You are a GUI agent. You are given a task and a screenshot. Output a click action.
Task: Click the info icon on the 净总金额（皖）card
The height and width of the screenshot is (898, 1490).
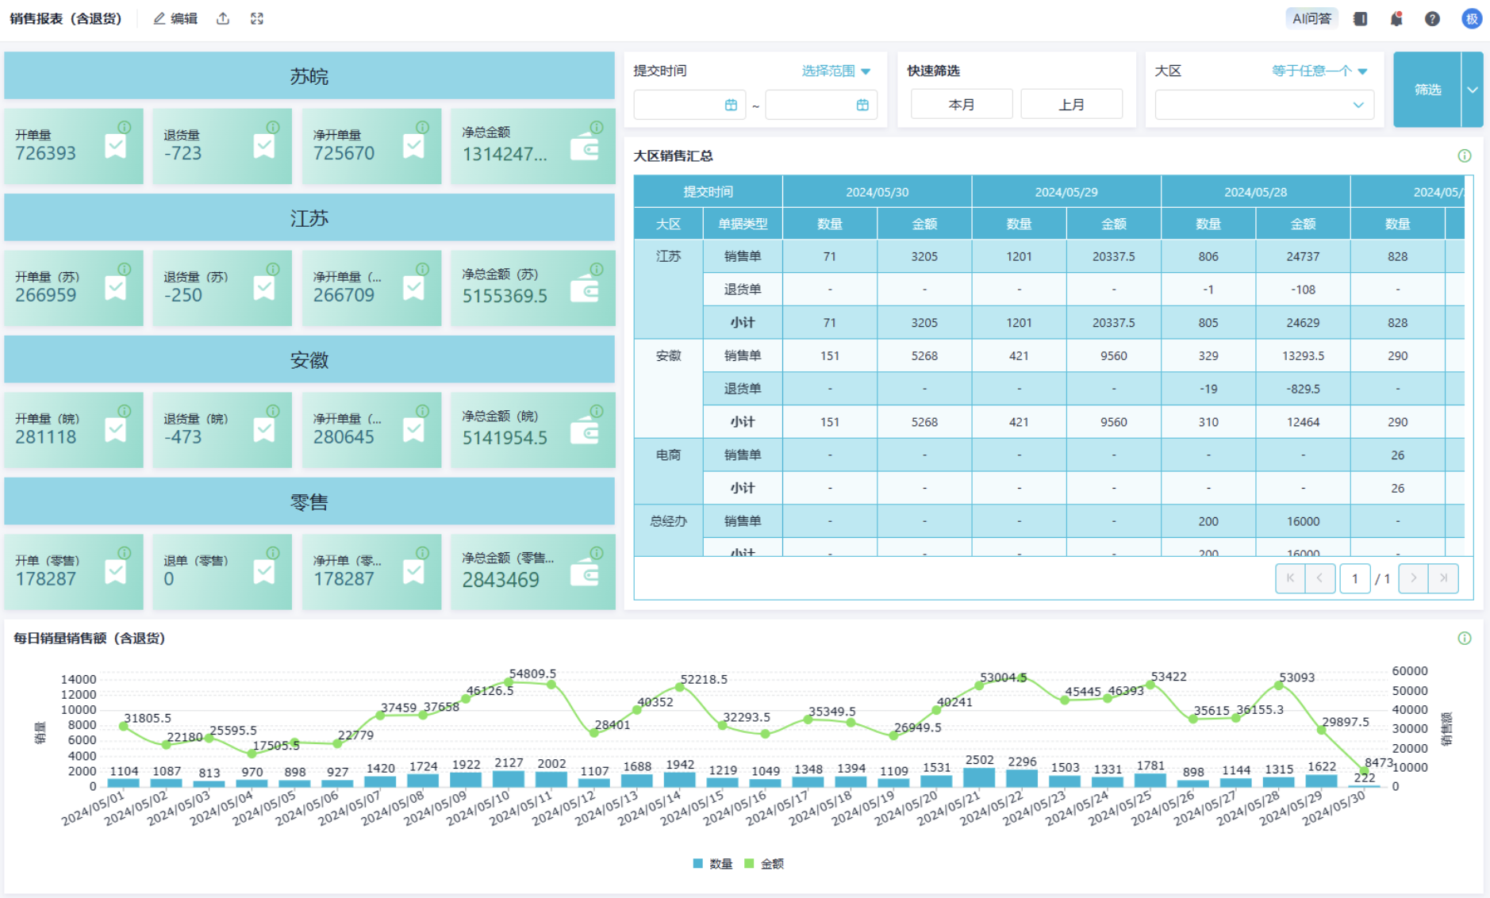597,411
